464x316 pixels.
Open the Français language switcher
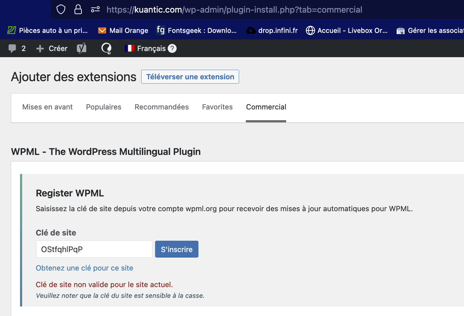pos(145,49)
